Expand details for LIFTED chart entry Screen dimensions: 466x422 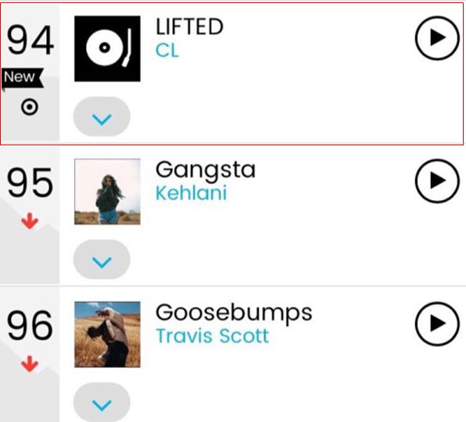click(102, 116)
